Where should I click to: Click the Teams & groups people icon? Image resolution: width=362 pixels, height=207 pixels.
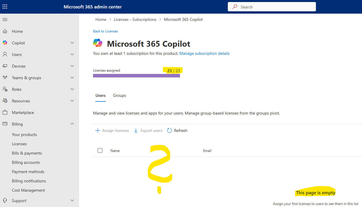point(5,78)
